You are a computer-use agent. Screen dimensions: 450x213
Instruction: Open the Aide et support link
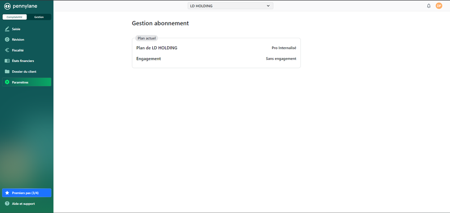tap(23, 204)
